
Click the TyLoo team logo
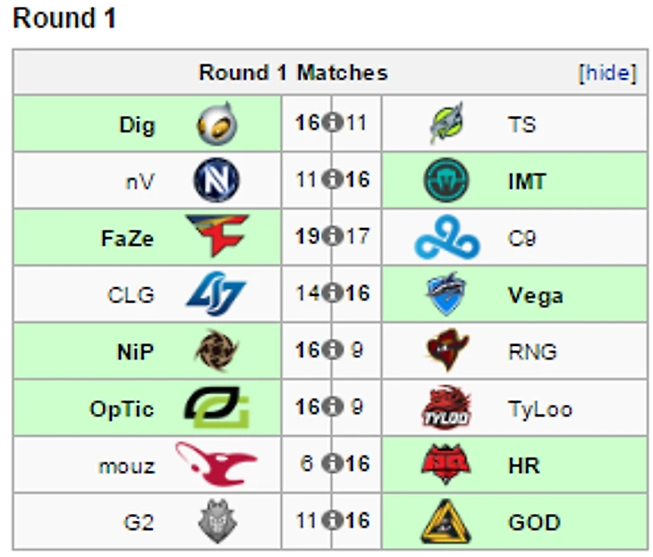[446, 409]
